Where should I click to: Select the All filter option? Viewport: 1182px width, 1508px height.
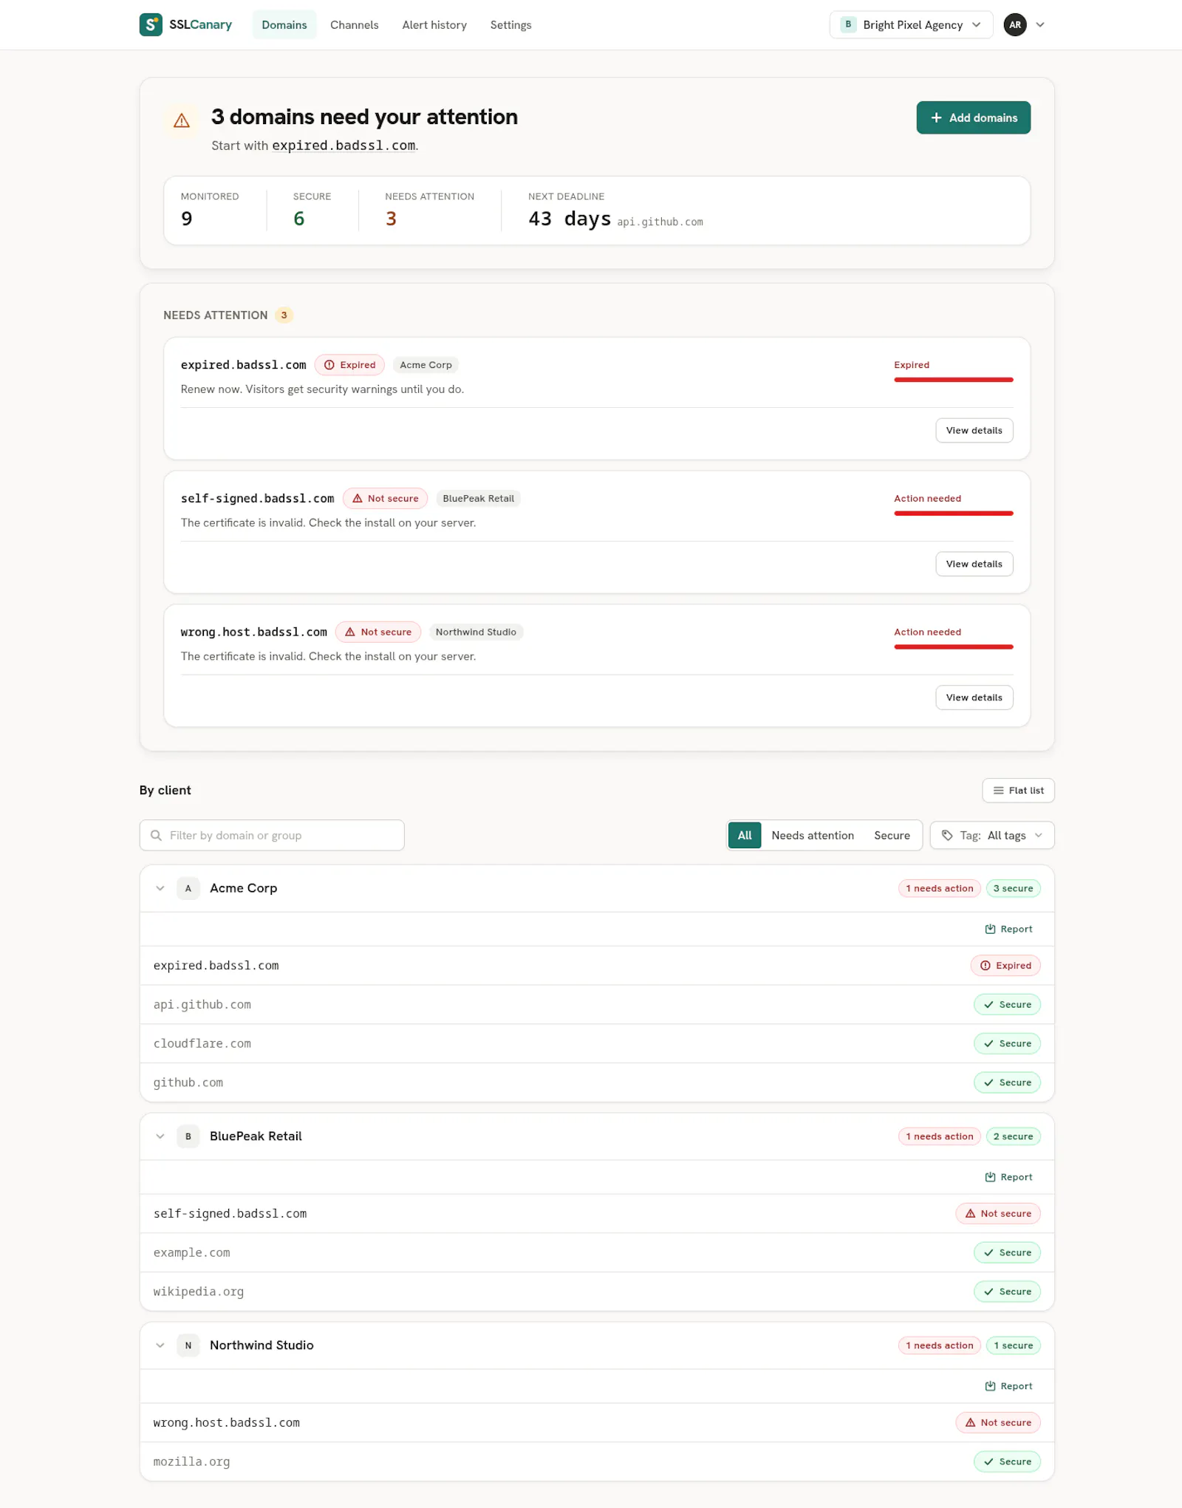[745, 835]
